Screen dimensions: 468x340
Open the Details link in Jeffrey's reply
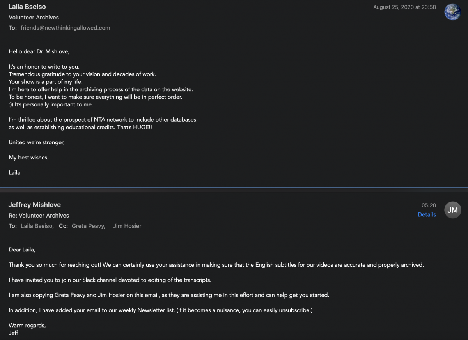pyautogui.click(x=427, y=214)
